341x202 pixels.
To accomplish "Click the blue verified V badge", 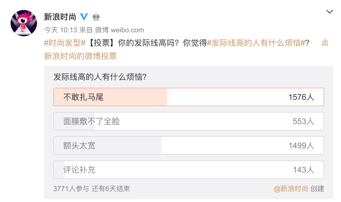I will [x=84, y=17].
